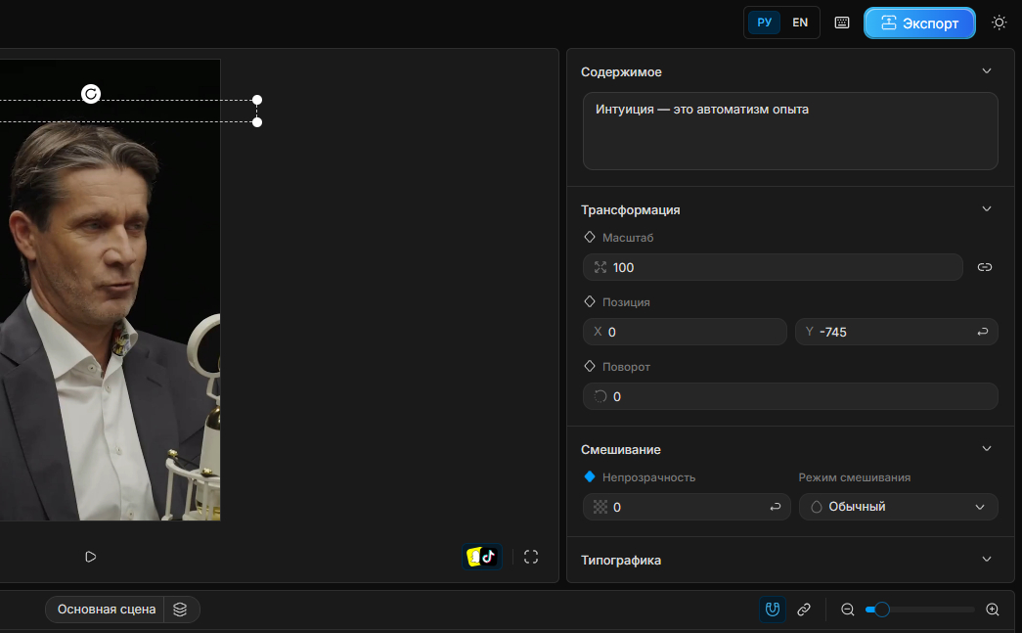The width and height of the screenshot is (1022, 633).
Task: Click the Snapchat/TikTok safe-zone preview icon
Action: 482,557
